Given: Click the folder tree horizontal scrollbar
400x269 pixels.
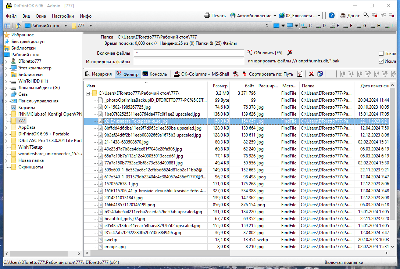Looking at the screenshot, I should point(39,254).
